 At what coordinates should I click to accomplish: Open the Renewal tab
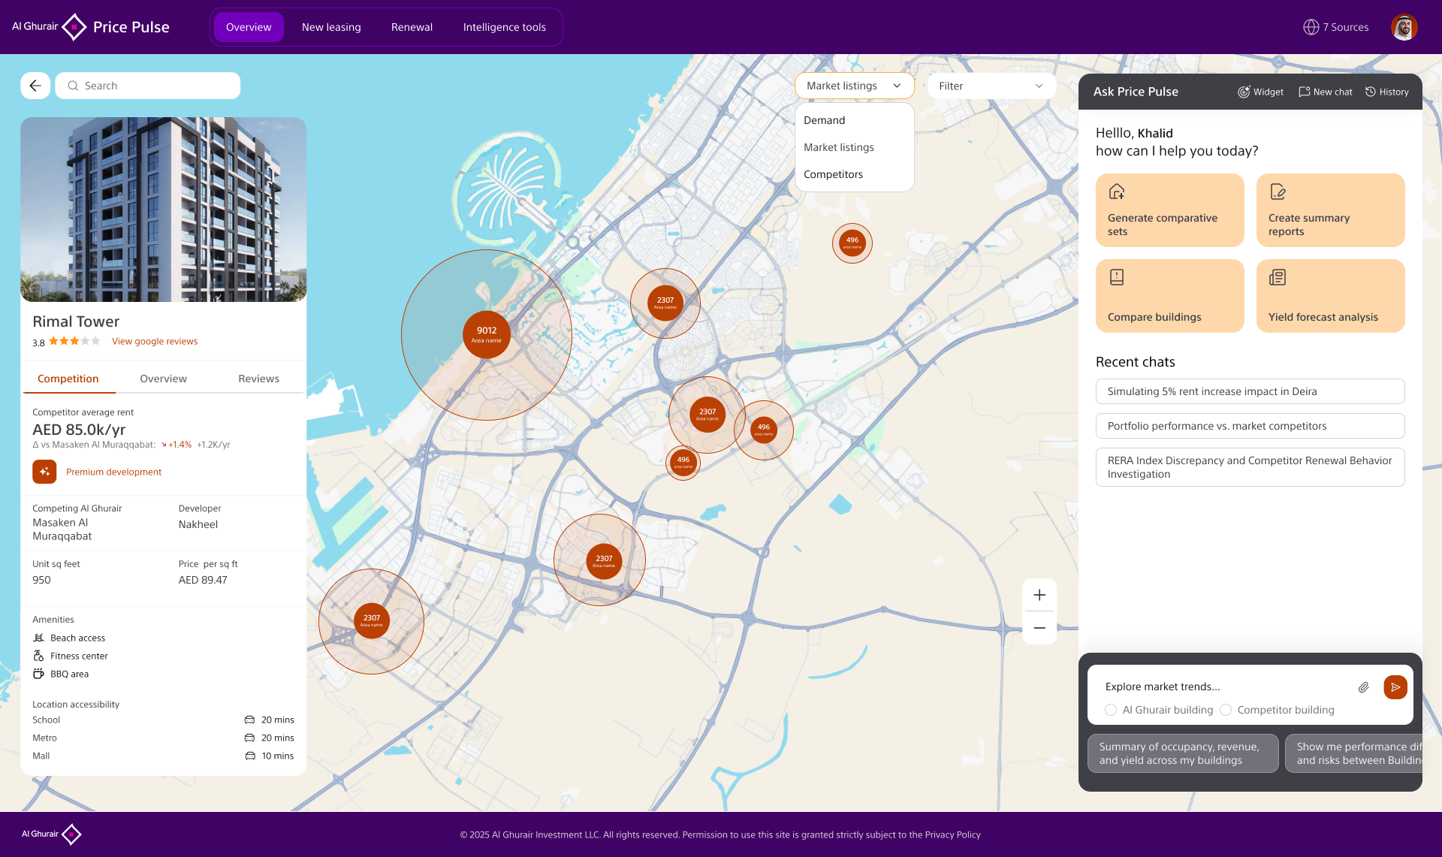click(412, 27)
